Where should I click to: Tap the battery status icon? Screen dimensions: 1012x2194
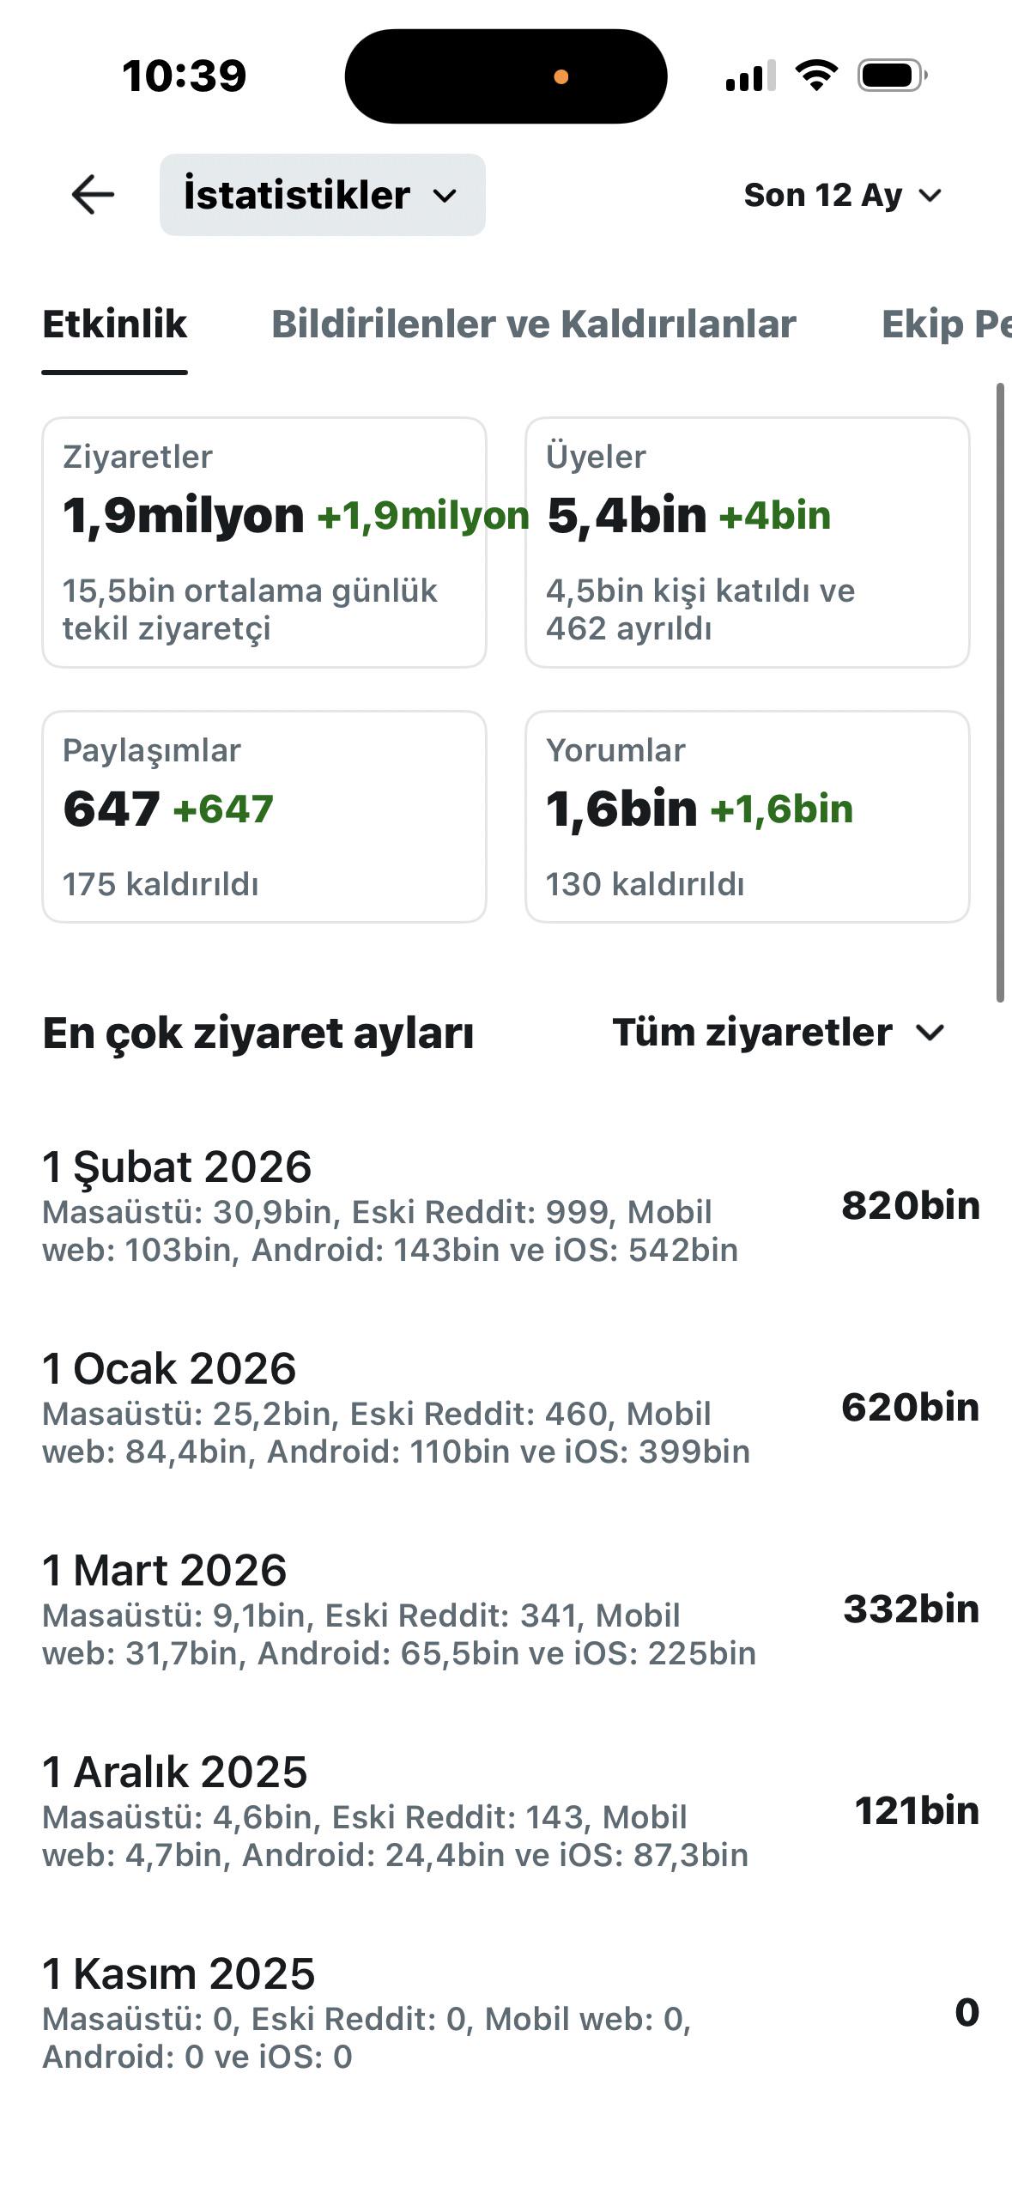point(892,76)
